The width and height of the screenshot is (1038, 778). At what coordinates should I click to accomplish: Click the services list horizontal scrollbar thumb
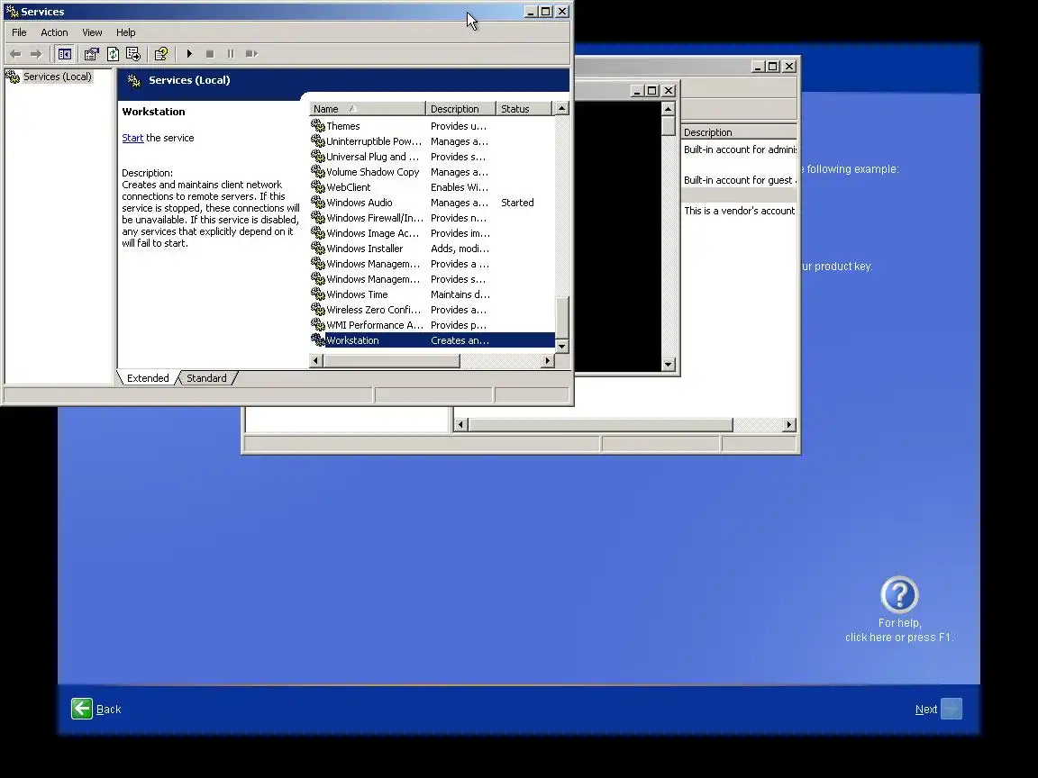click(391, 360)
